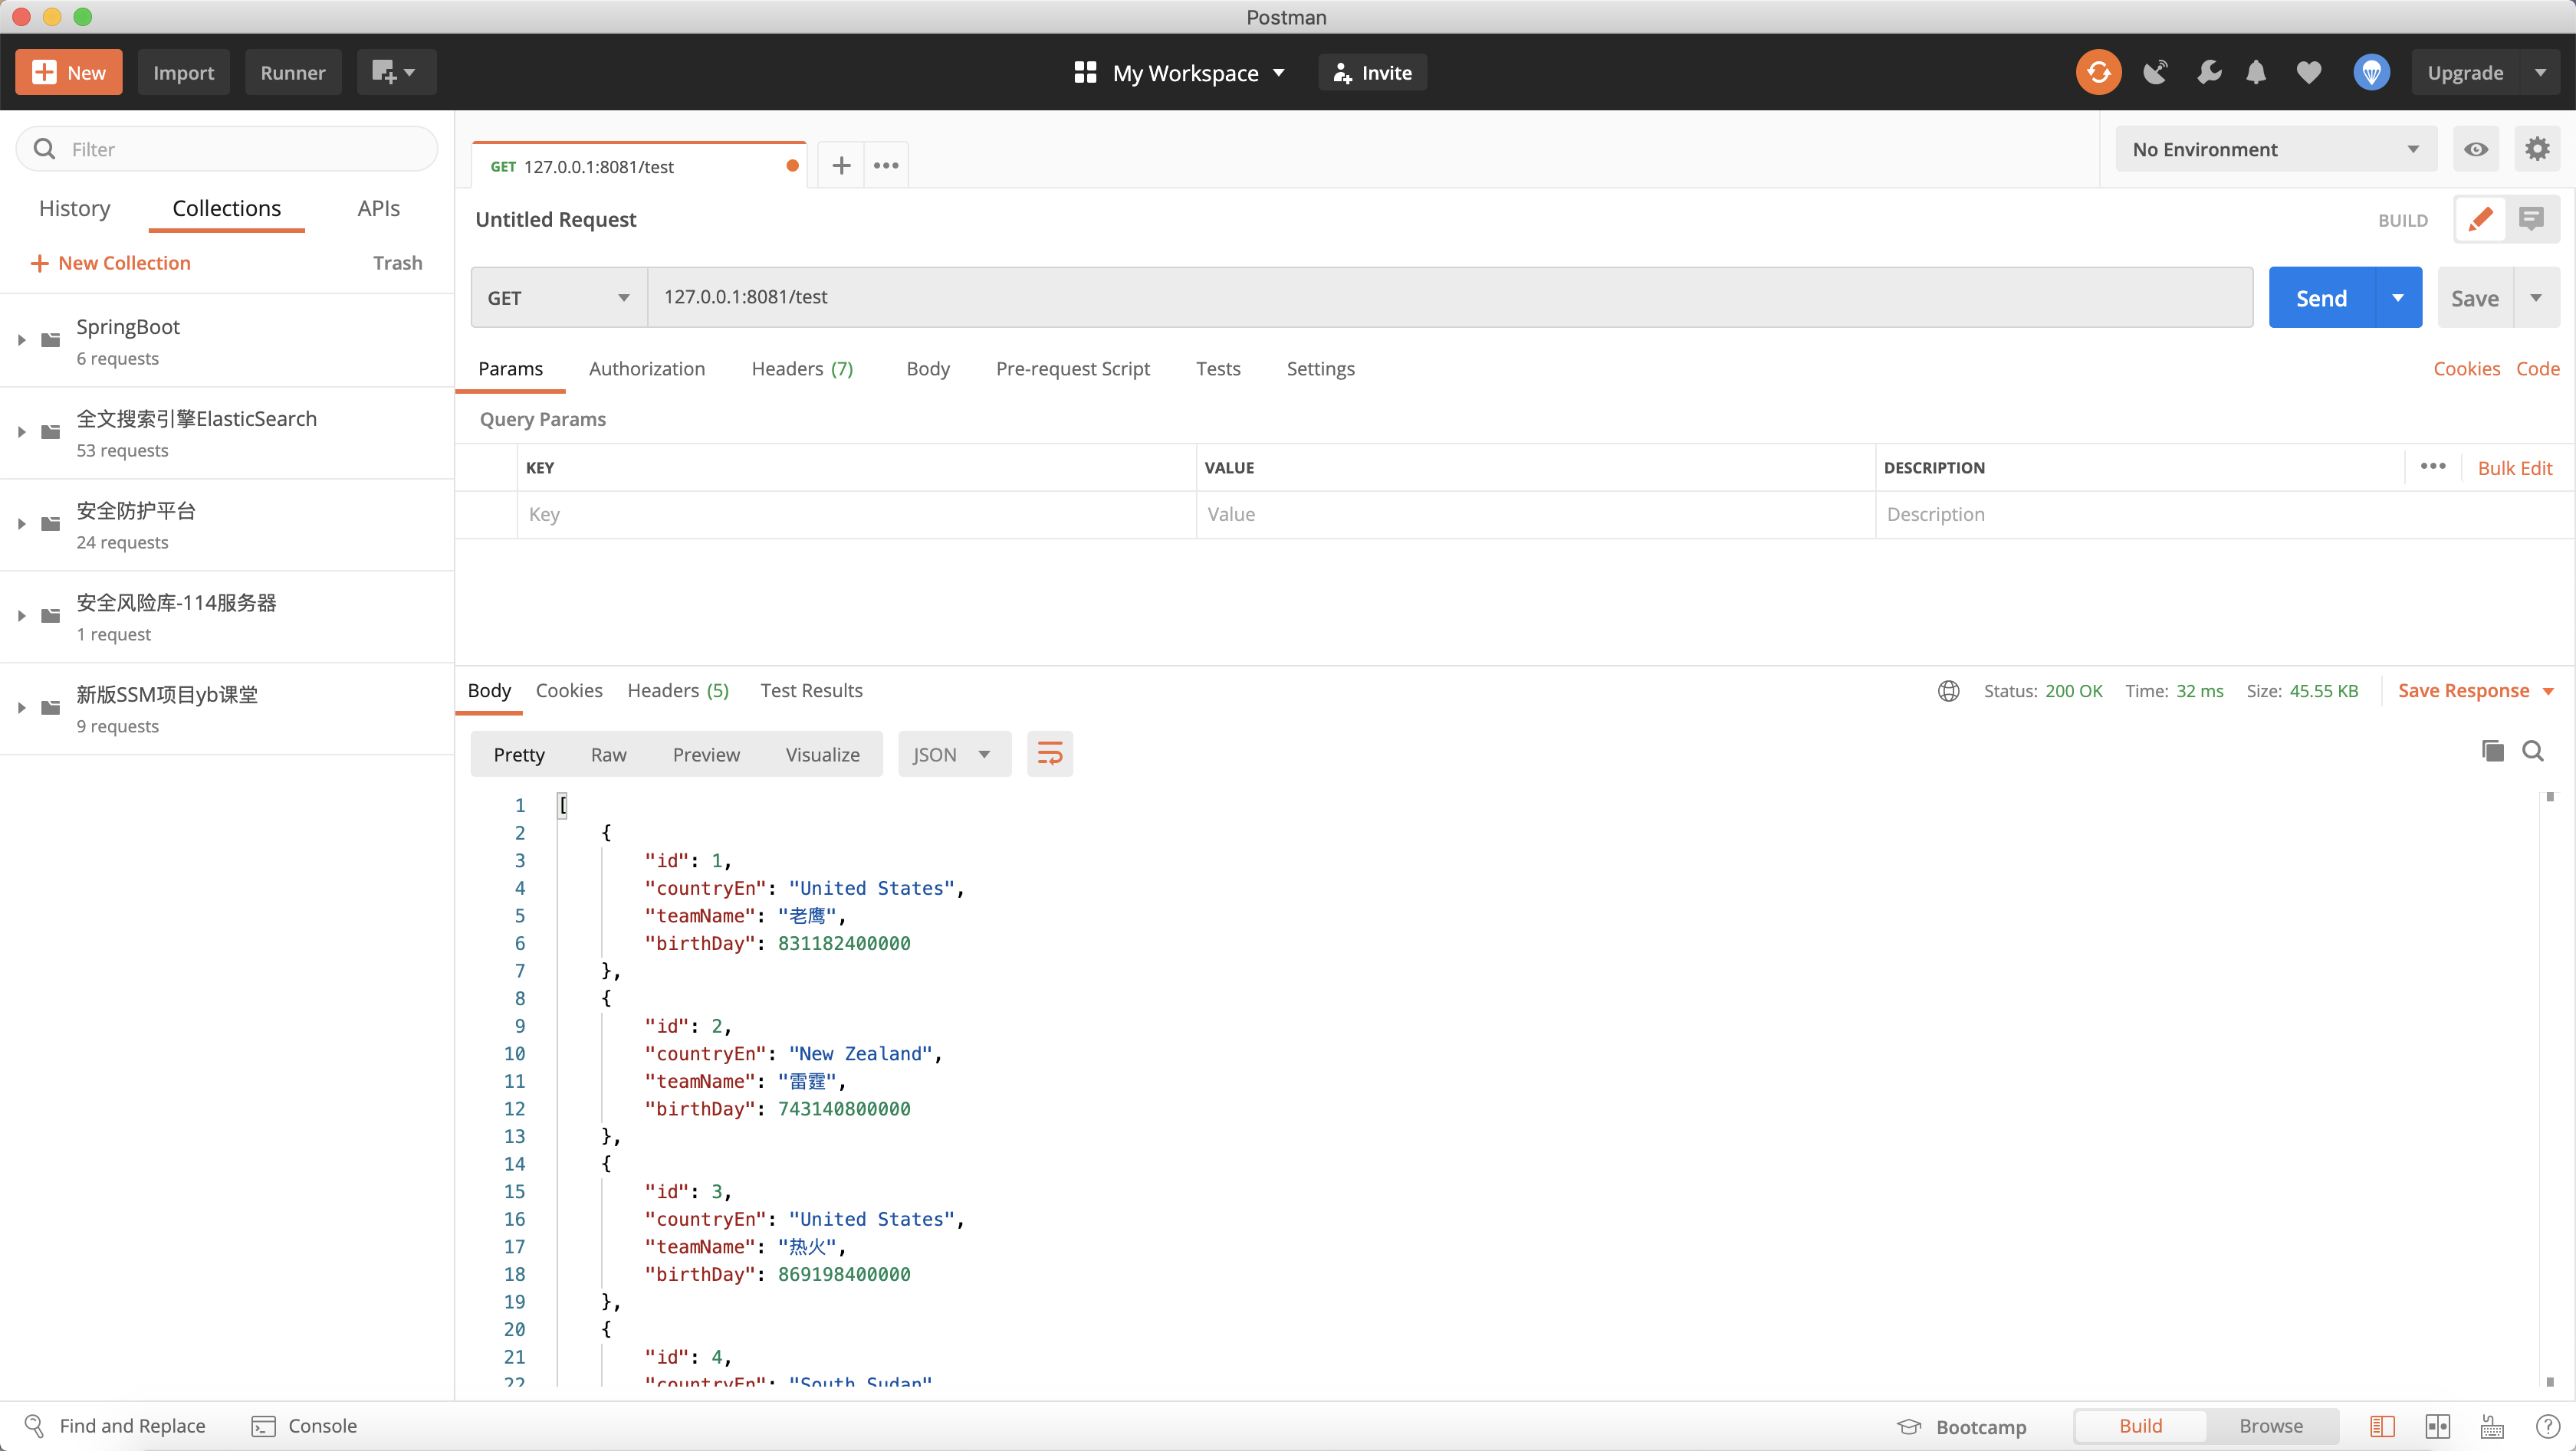Click the response vertical scrollbar
The image size is (2576, 1451).
[2550, 1089]
